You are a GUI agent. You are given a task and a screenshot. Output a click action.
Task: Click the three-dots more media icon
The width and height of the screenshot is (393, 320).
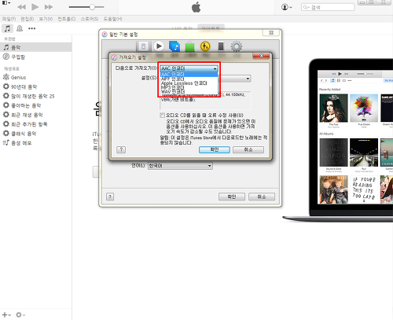tap(31, 28)
